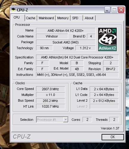Viewport: 129px width, 149px height.
Task: Minimize the CPU-Z window
Action: coord(107,10)
